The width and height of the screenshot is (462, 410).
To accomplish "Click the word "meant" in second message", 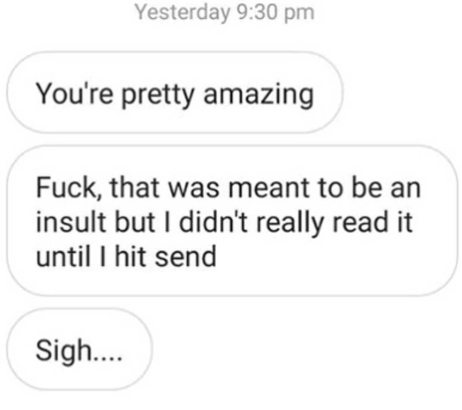I will click(x=269, y=188).
